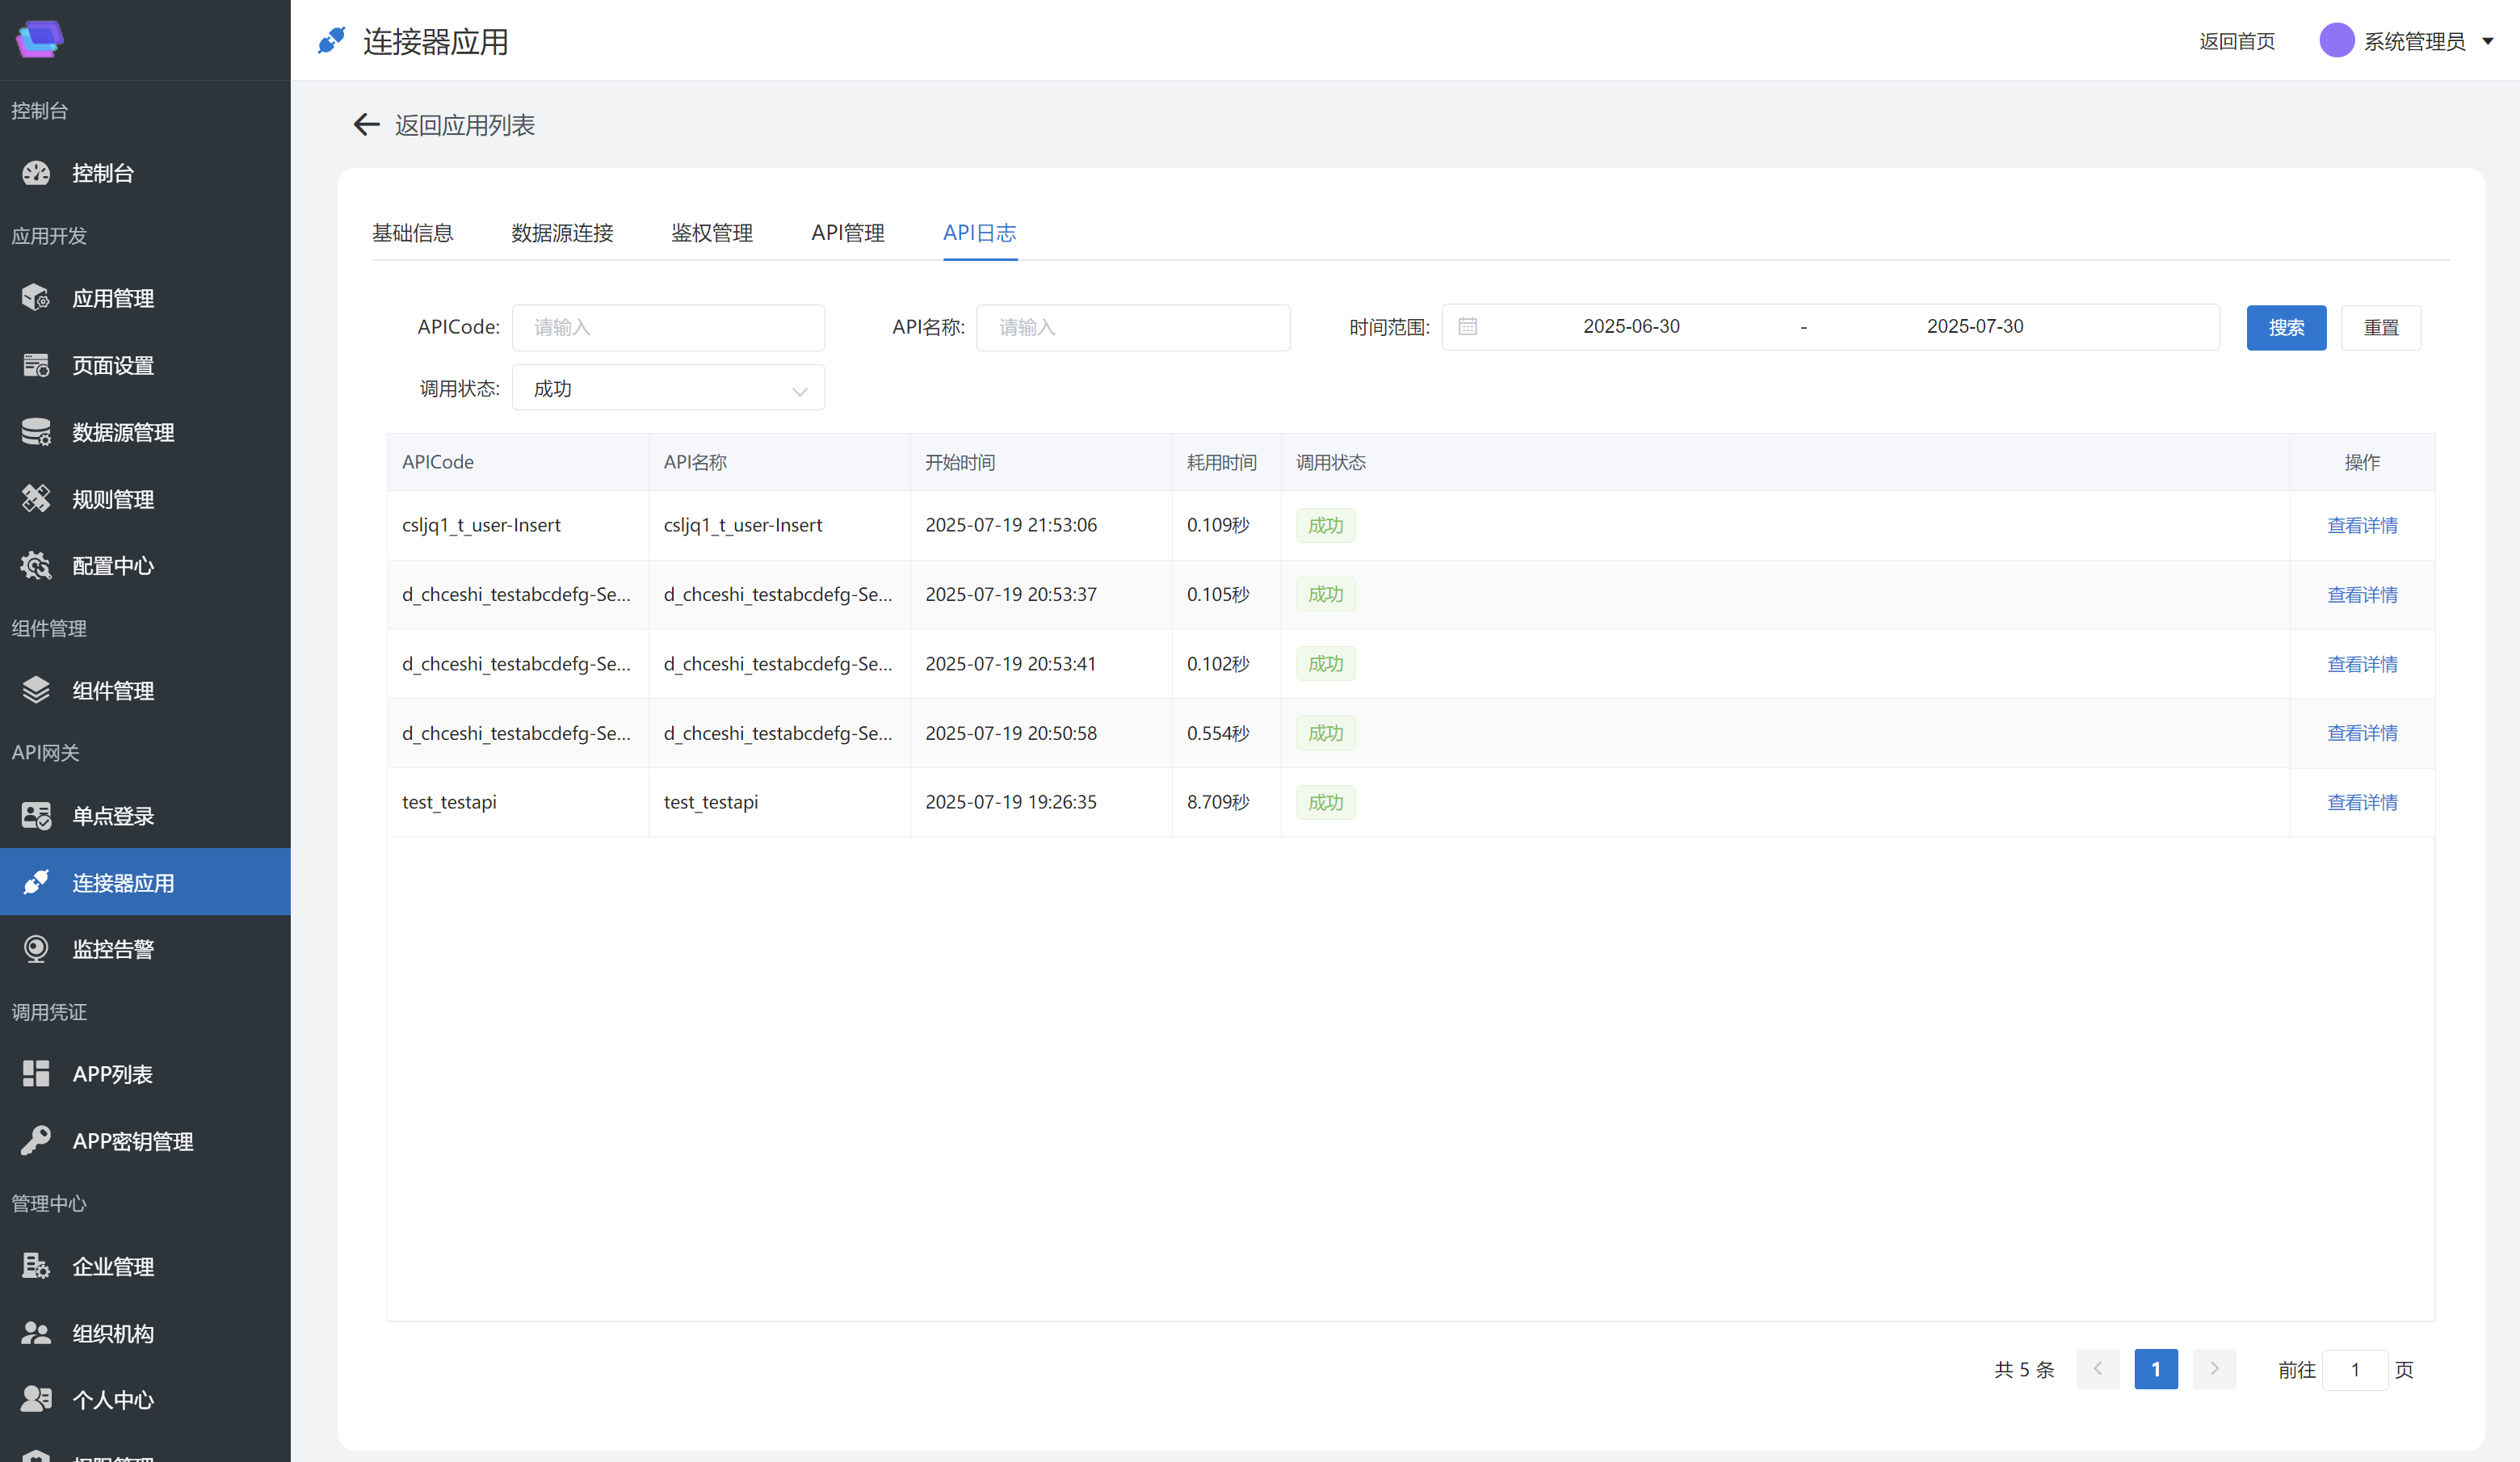
Task: Focus the APICode input field
Action: click(668, 328)
